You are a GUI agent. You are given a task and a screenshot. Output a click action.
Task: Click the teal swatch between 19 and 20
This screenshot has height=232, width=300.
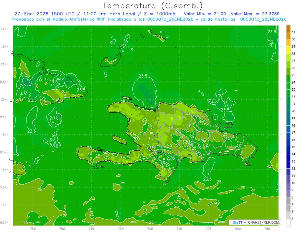coord(288,115)
